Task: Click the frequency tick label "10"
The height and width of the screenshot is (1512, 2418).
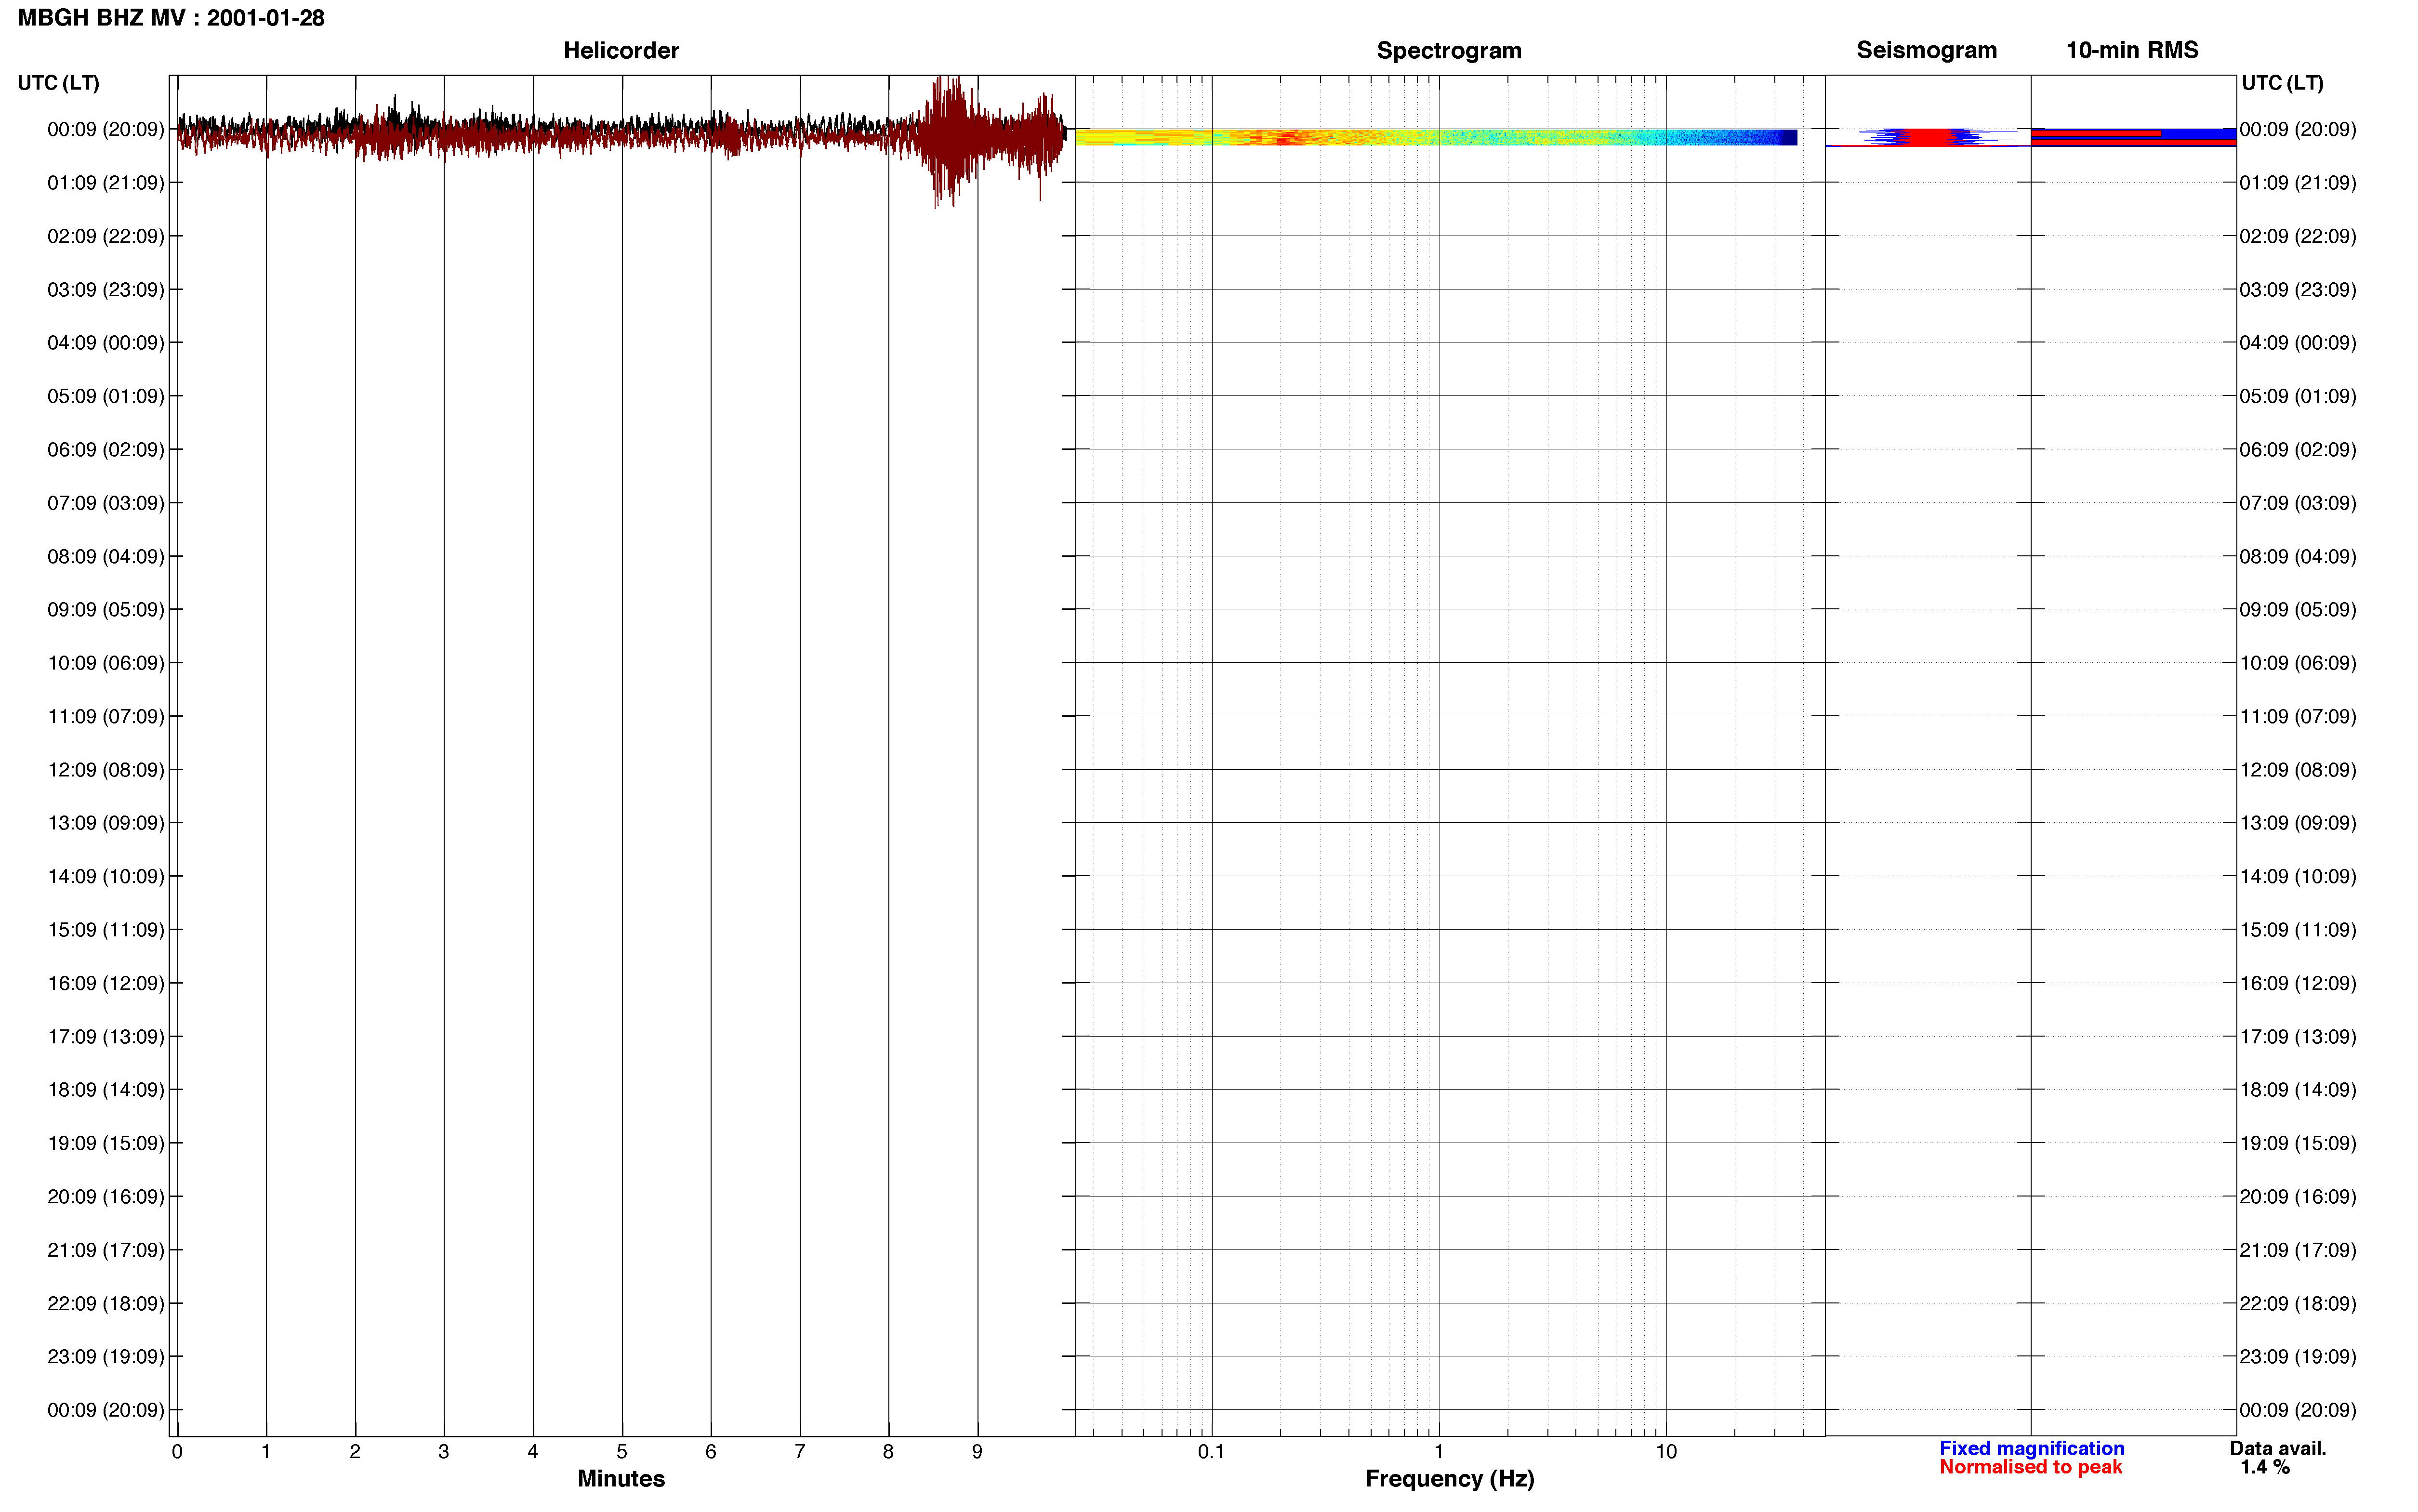Action: (1666, 1452)
